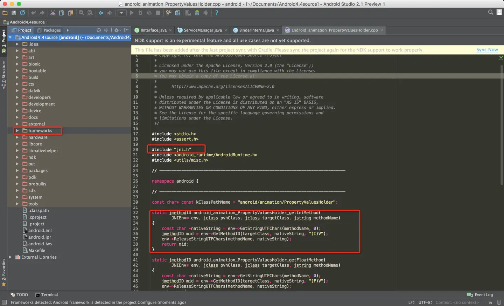Open ServiceManager.java editor tab
Image resolution: width=504 pixels, height=306 pixels.
[203, 30]
